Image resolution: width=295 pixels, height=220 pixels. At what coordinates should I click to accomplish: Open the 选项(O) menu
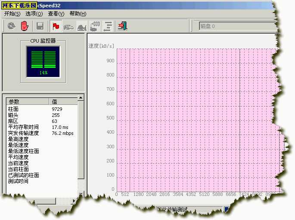[34, 14]
